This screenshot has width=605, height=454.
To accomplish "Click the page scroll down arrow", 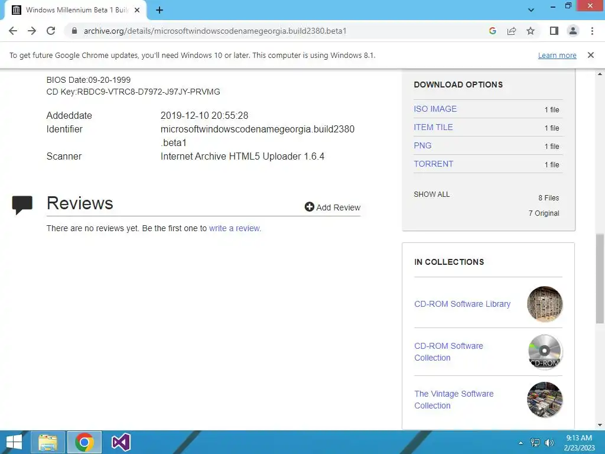I will [600, 425].
